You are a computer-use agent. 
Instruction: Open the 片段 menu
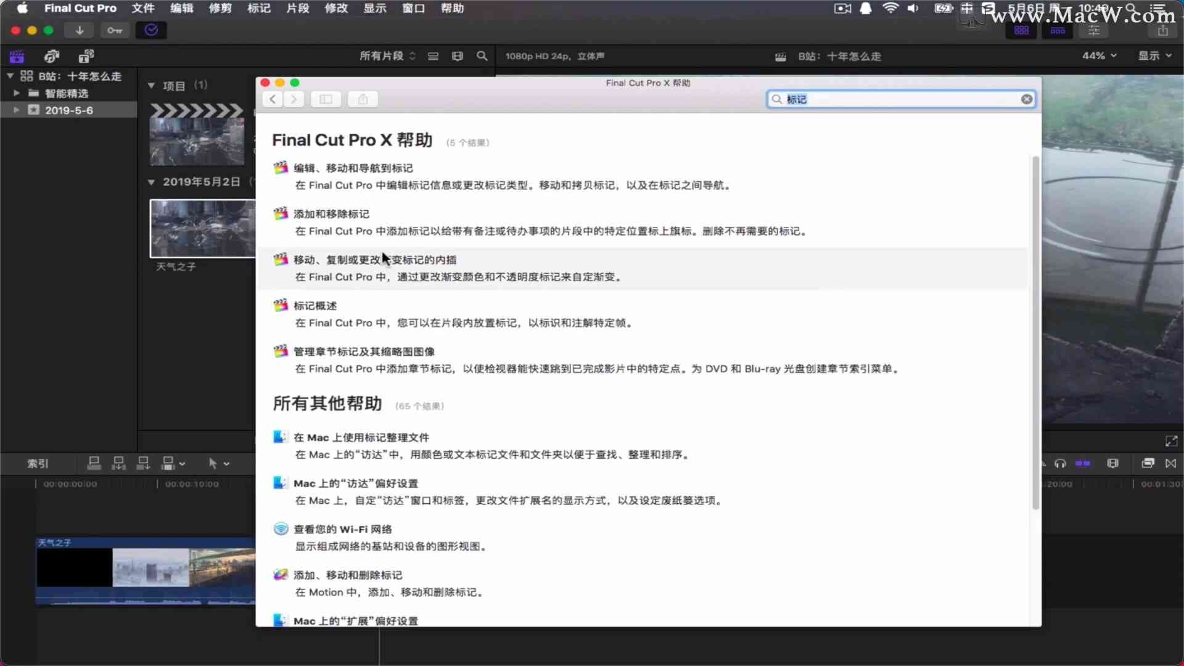(298, 8)
